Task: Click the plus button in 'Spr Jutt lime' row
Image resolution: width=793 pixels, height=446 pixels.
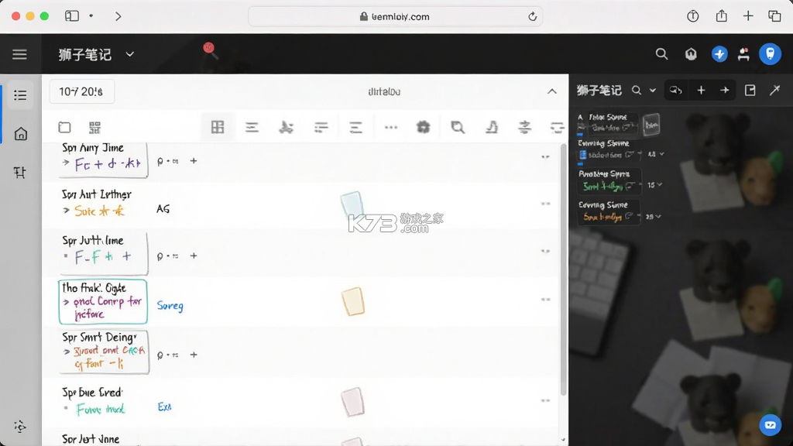Action: coord(194,256)
